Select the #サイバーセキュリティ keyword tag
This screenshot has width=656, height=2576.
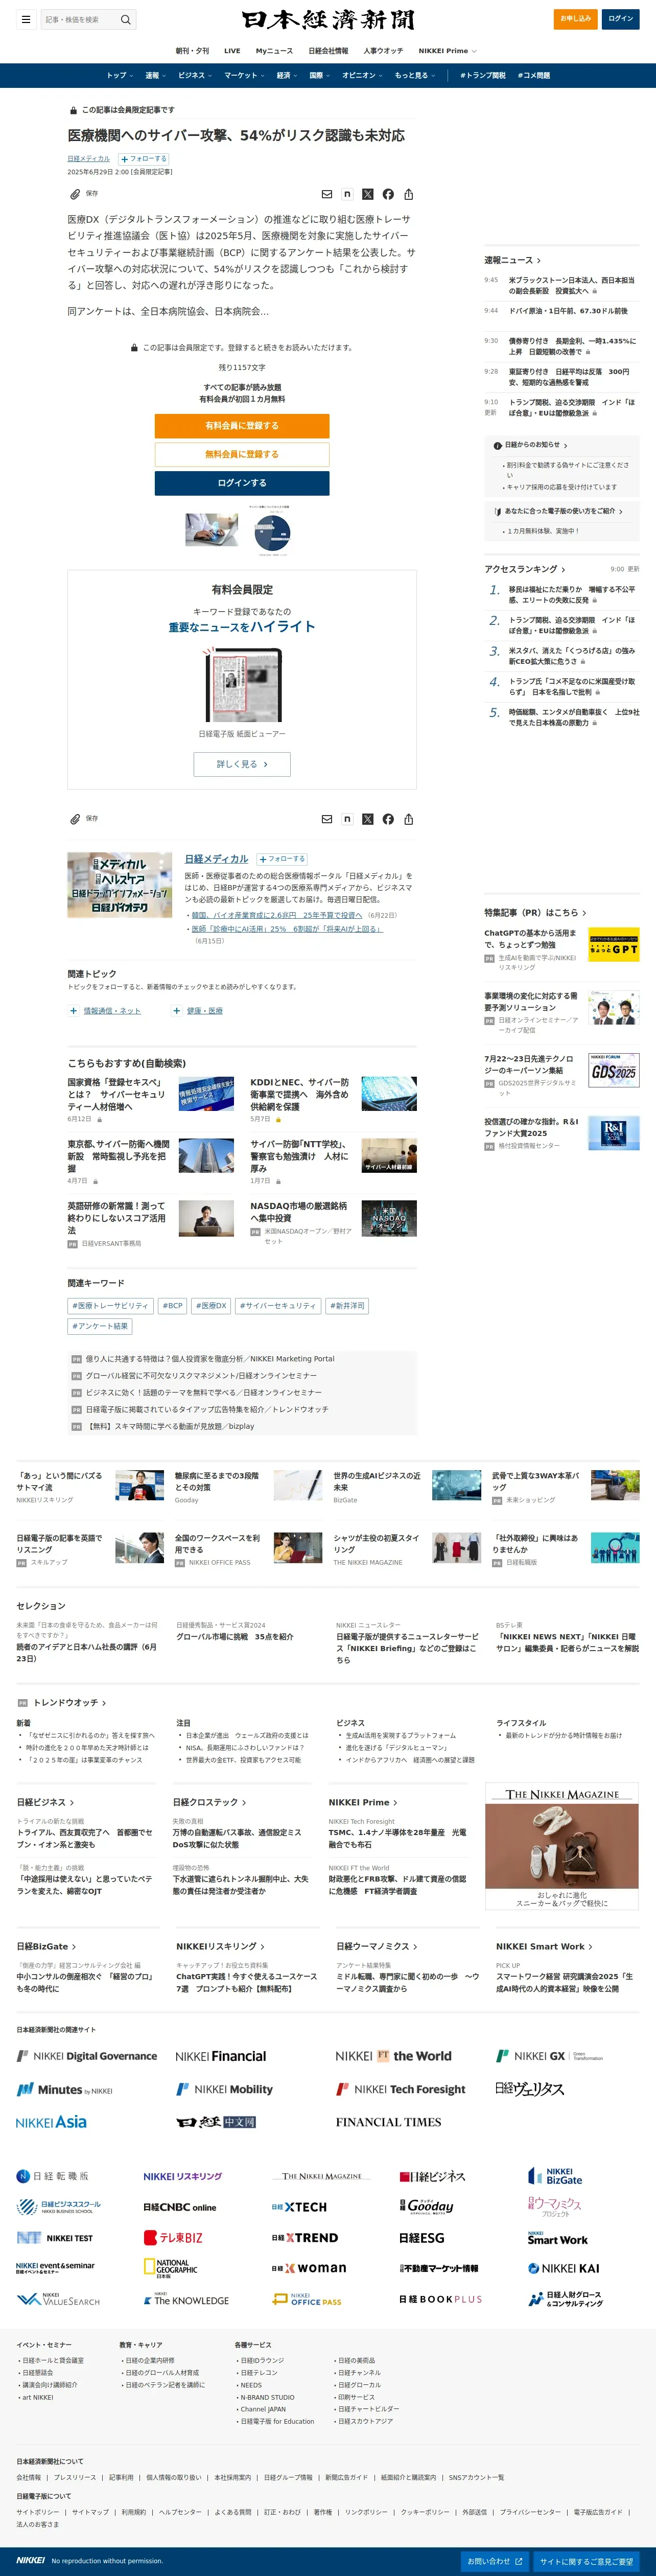point(278,1306)
